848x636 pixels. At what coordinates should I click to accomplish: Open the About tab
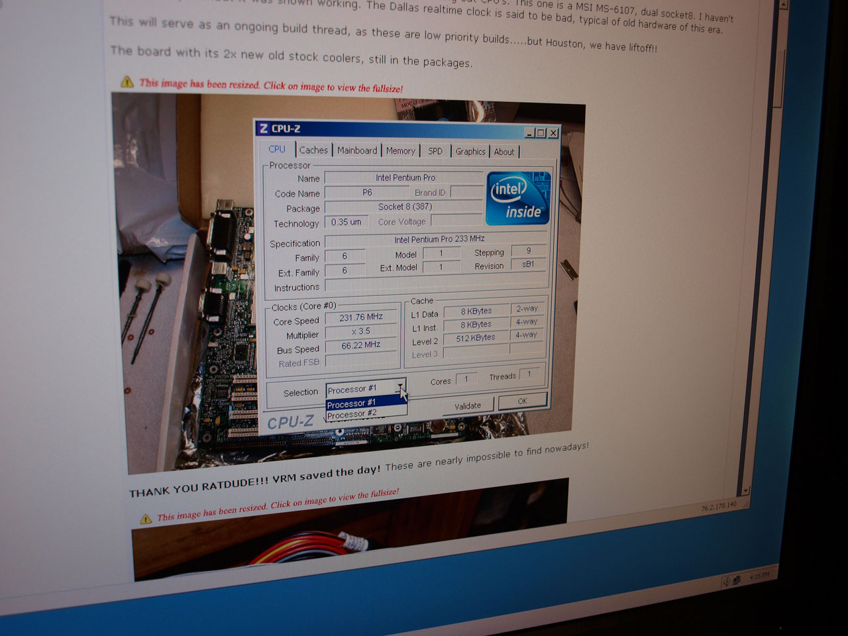pos(504,152)
